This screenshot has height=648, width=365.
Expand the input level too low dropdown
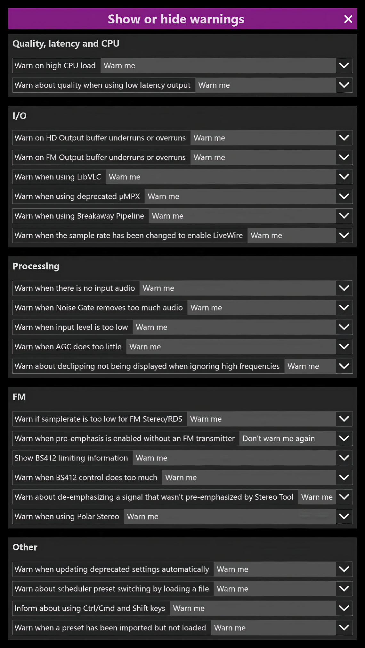pyautogui.click(x=344, y=327)
